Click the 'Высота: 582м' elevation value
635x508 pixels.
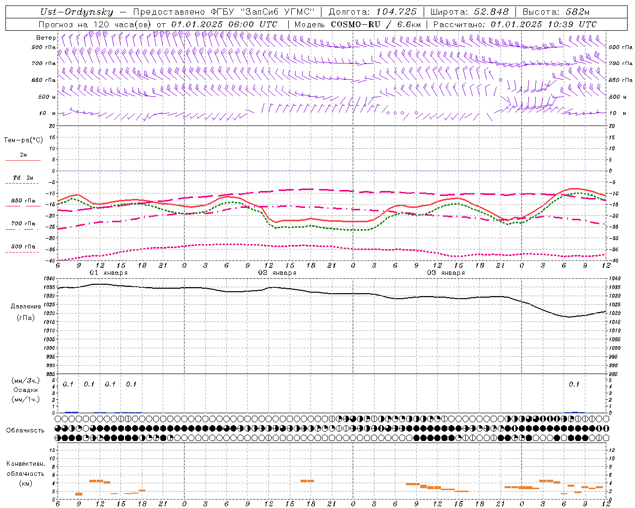[556, 12]
